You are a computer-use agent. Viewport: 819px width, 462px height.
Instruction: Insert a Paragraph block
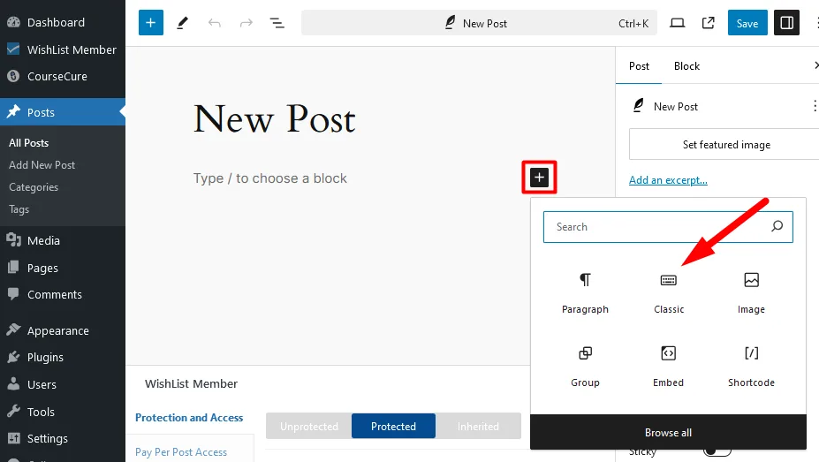pyautogui.click(x=585, y=293)
